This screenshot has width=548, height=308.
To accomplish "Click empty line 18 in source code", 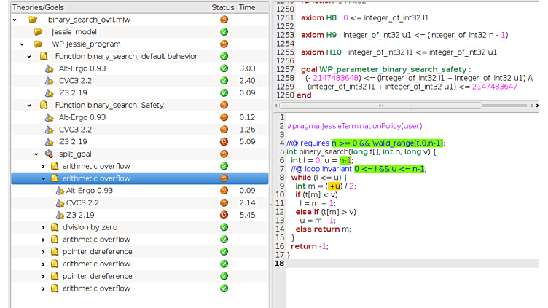I will (x=408, y=263).
